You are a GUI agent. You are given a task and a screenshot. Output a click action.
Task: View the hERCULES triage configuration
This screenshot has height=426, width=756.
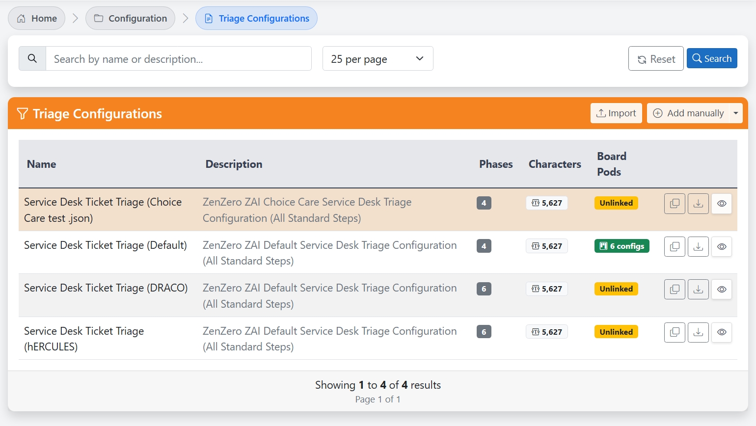(722, 332)
